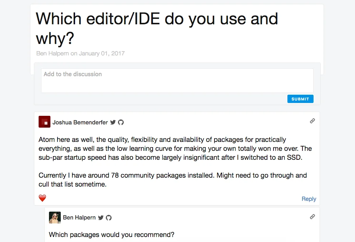Copy permalink icon on Joshua's comment

(312, 121)
